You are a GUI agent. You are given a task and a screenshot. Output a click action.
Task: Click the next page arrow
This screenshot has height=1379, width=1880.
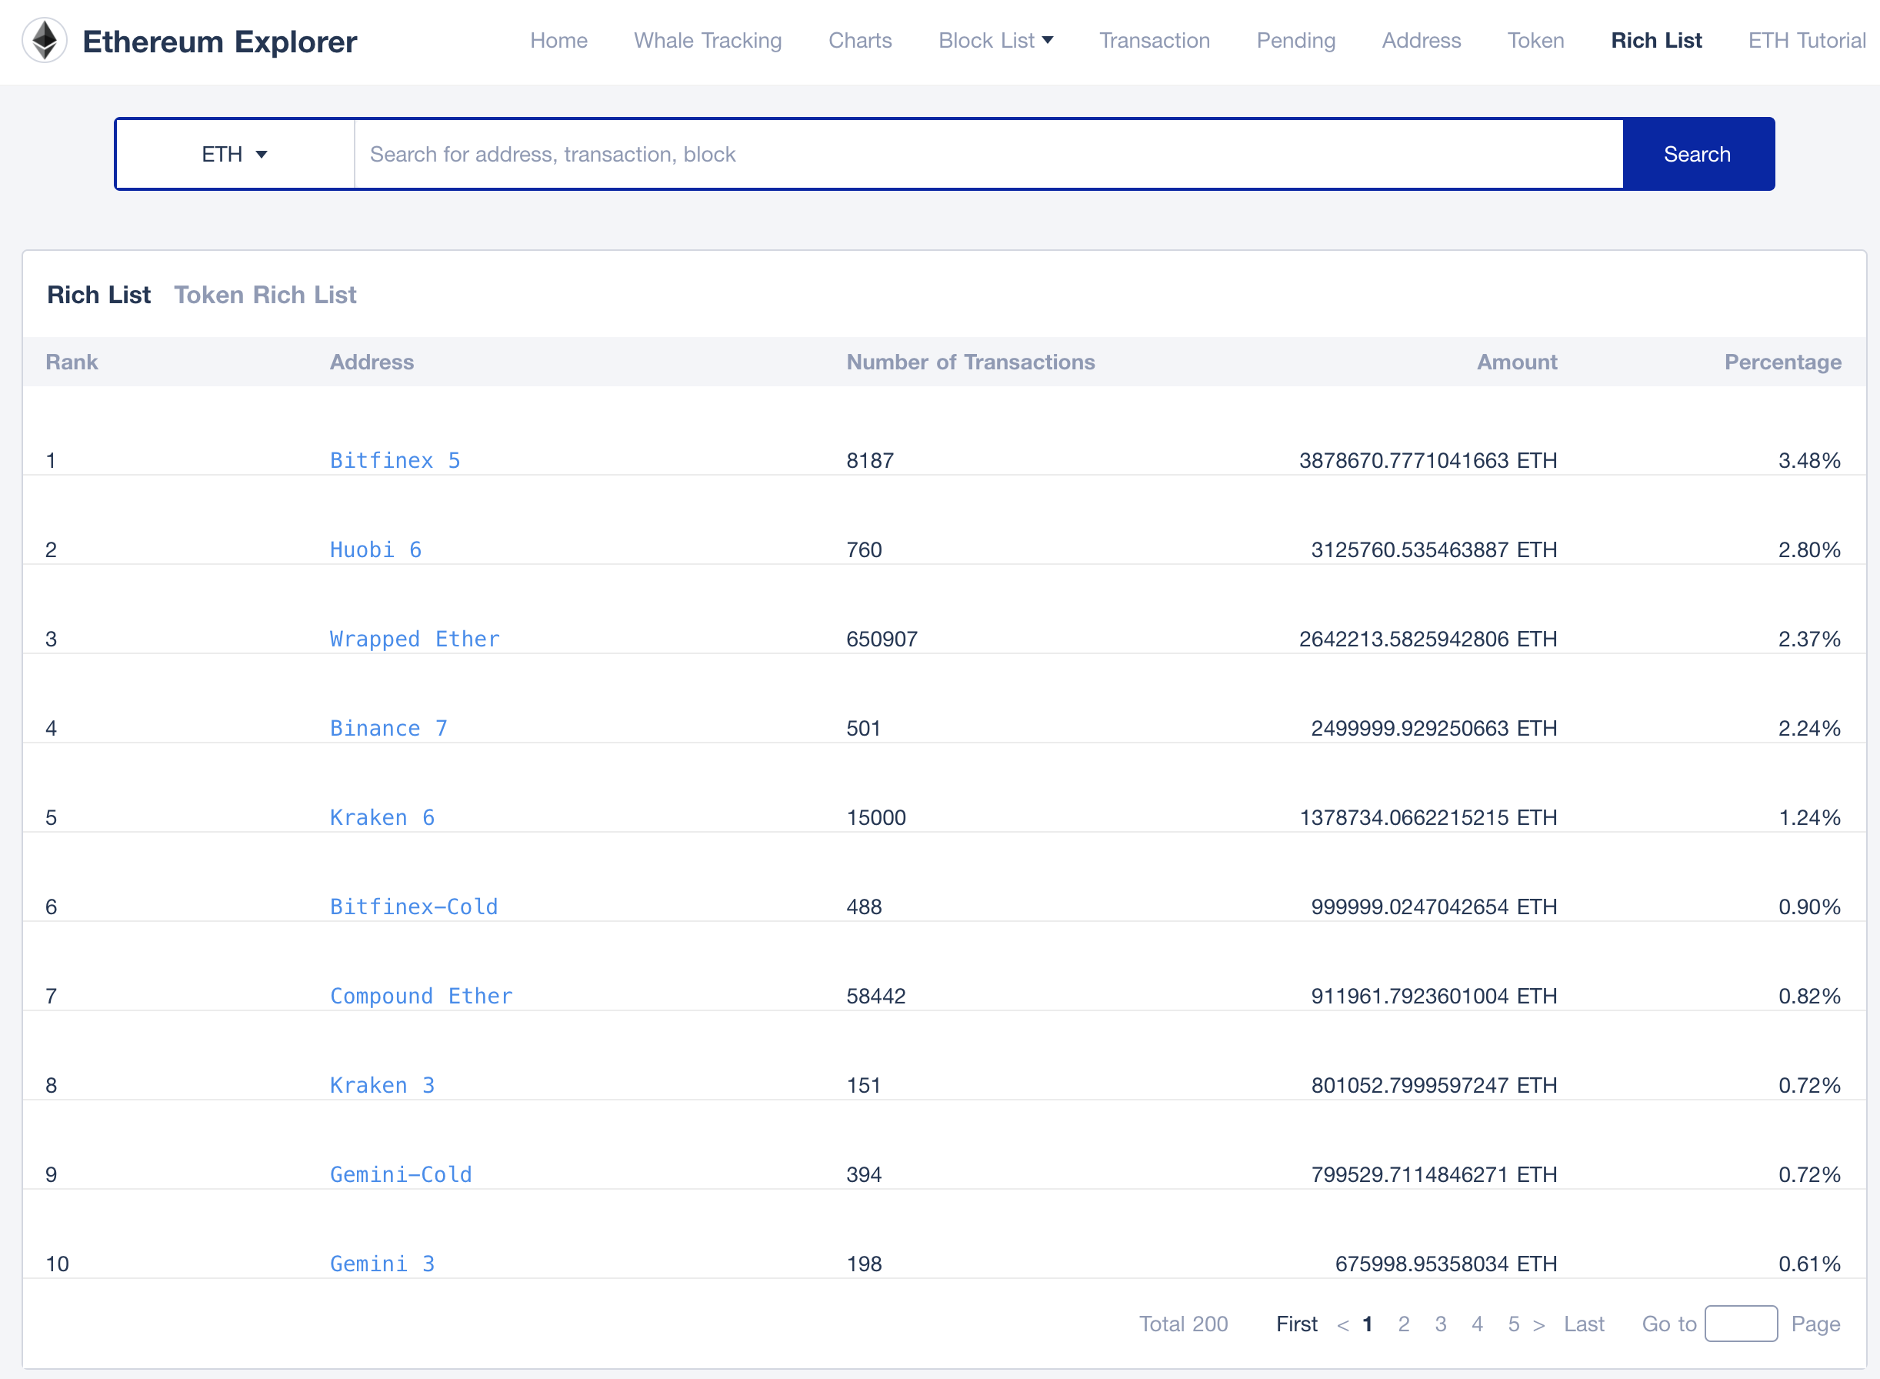click(x=1538, y=1324)
